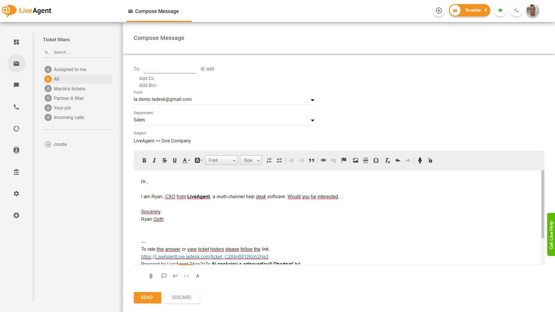Screen dimensions: 555x312
Task: Open the Calls section in sidebar
Action: pos(16,107)
